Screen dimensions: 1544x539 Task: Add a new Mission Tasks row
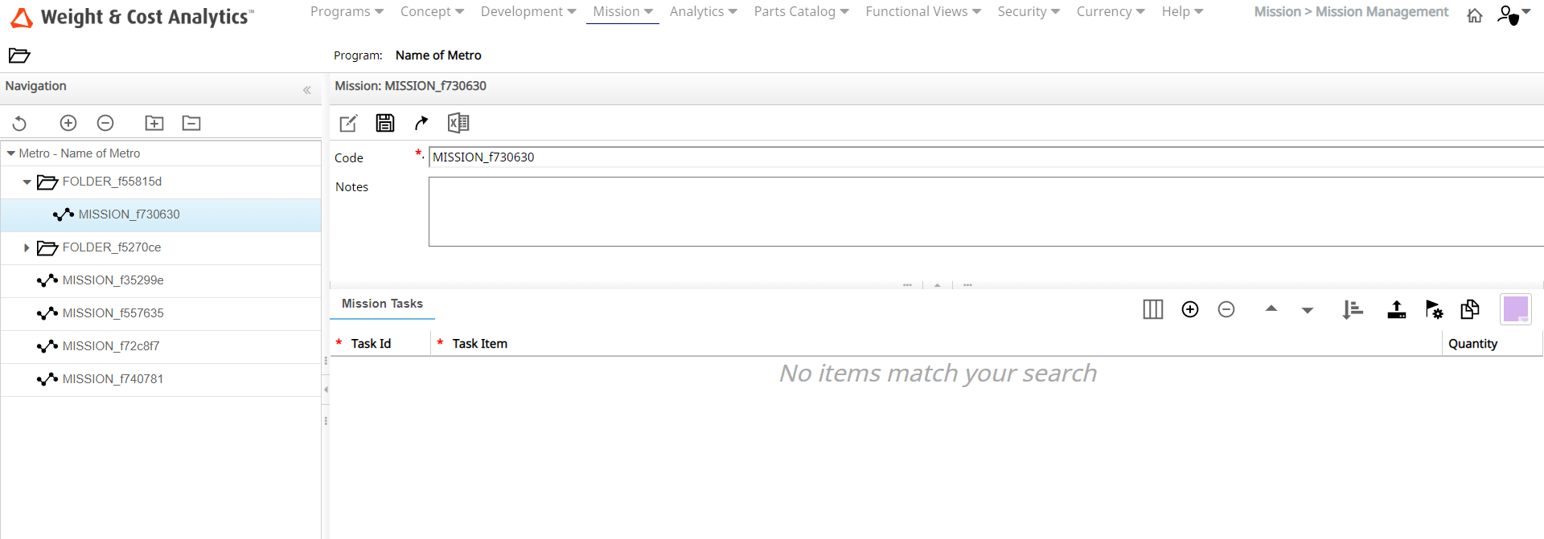[x=1190, y=309]
